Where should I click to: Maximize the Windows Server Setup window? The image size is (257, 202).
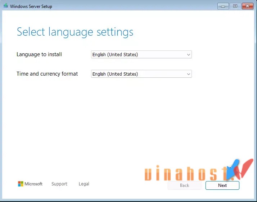tap(235, 6)
